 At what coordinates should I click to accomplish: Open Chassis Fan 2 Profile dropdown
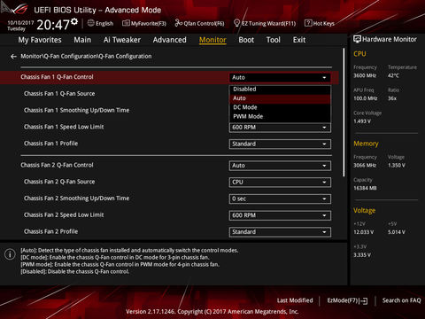coord(280,232)
